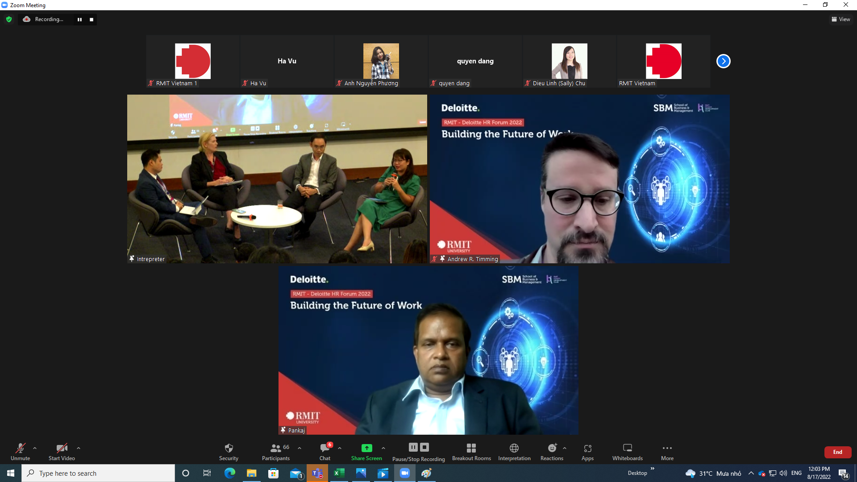The image size is (857, 482).
Task: Open the Photos app on the taskbar
Action: click(361, 473)
